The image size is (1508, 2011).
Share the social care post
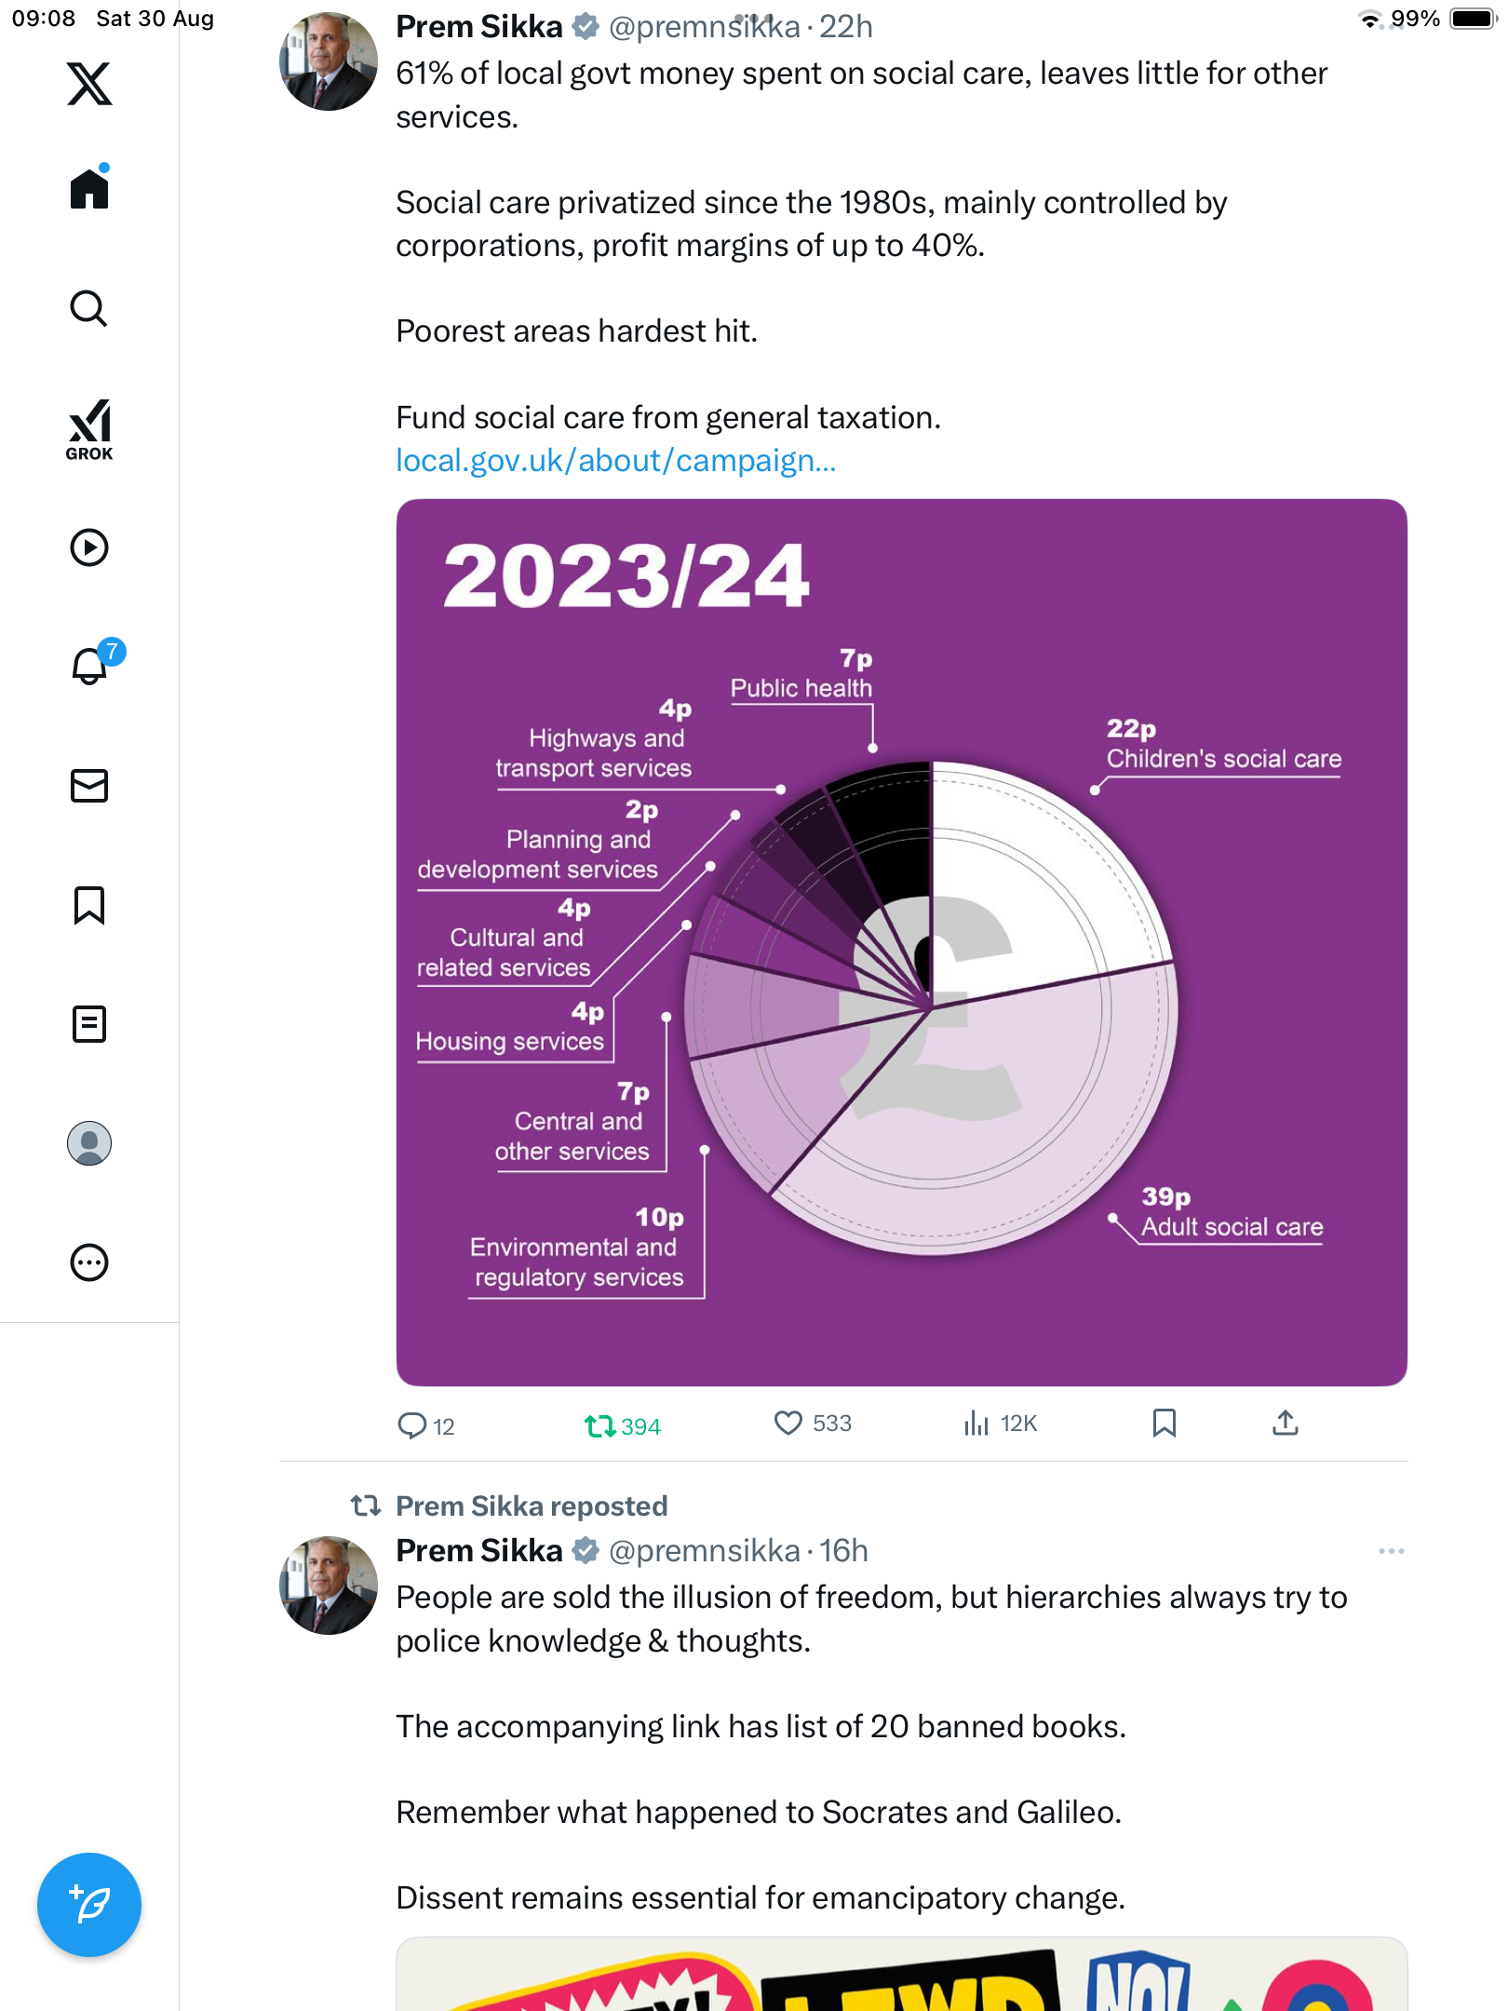[x=1286, y=1423]
